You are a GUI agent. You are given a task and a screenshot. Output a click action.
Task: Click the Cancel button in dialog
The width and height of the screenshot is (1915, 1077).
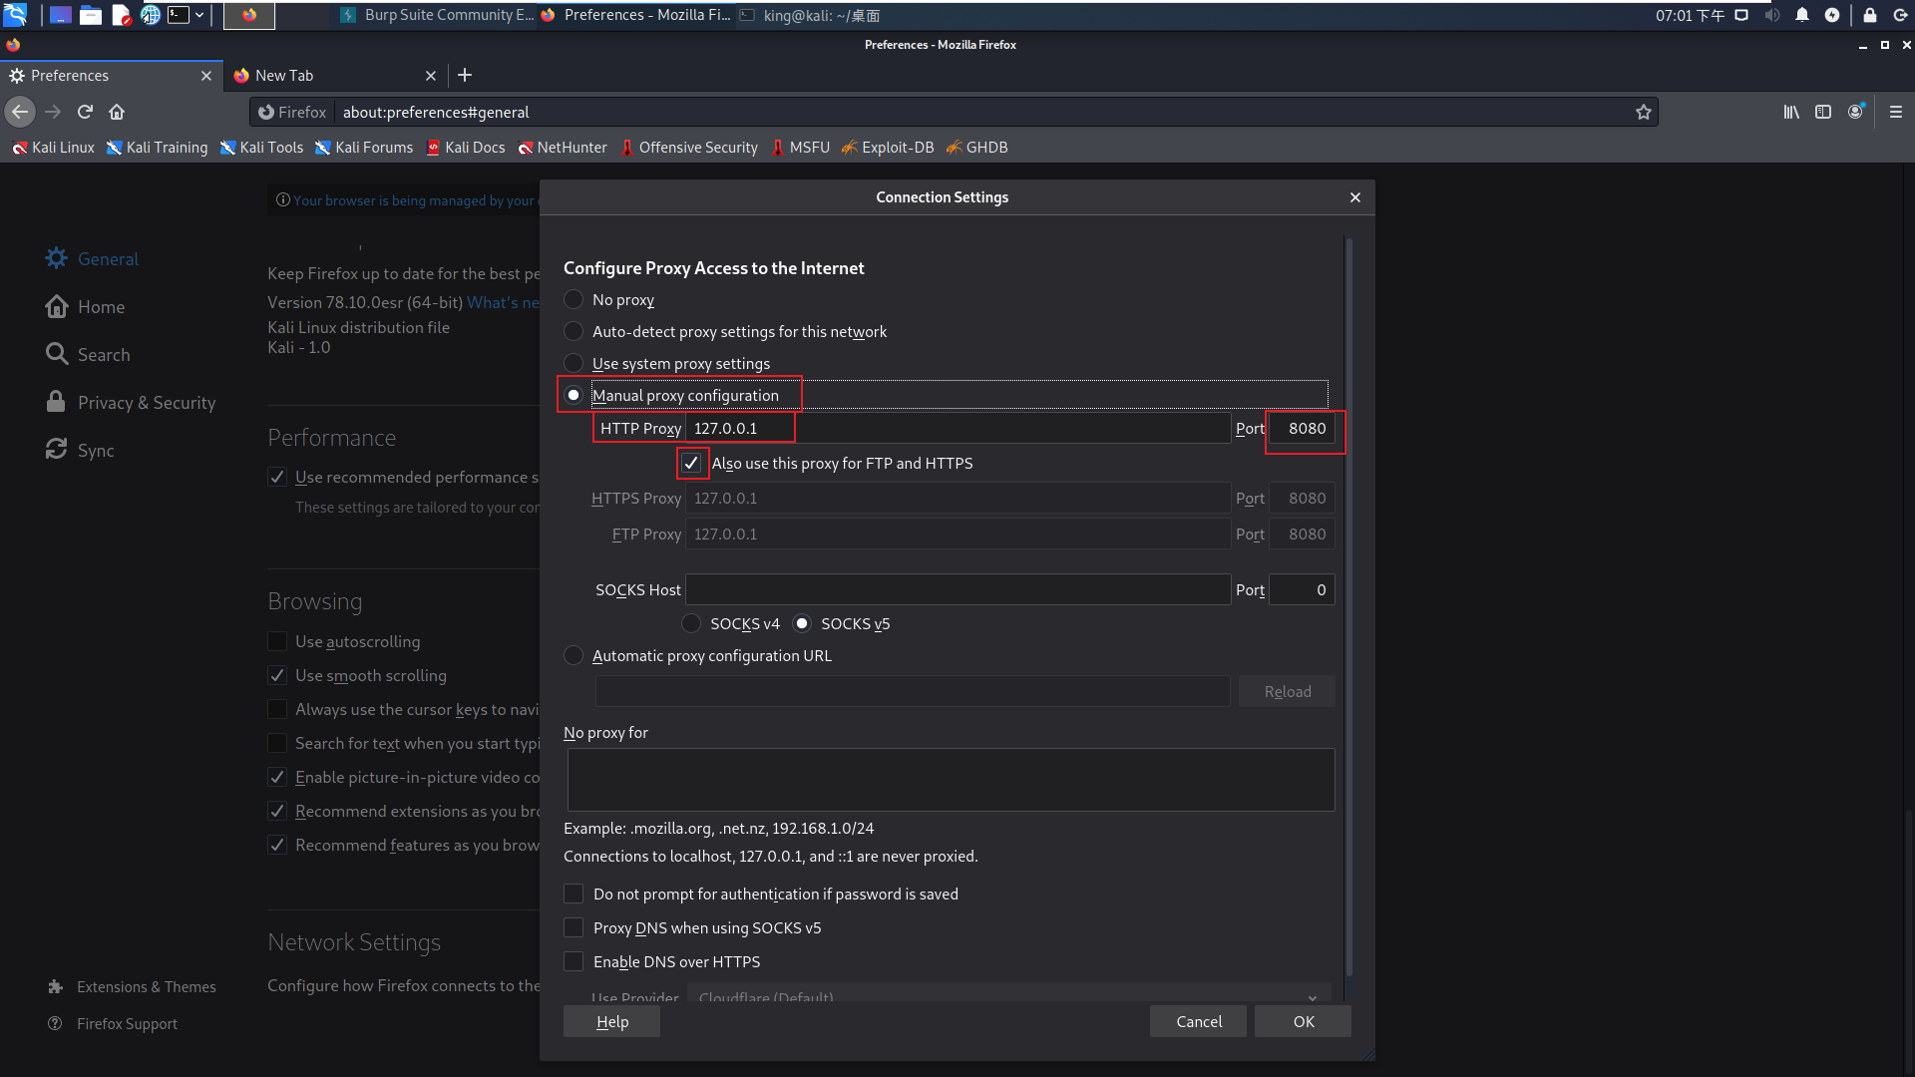(1198, 1021)
